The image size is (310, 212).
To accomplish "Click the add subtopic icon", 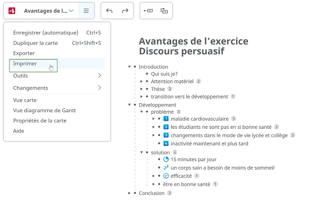I will coord(164,11).
